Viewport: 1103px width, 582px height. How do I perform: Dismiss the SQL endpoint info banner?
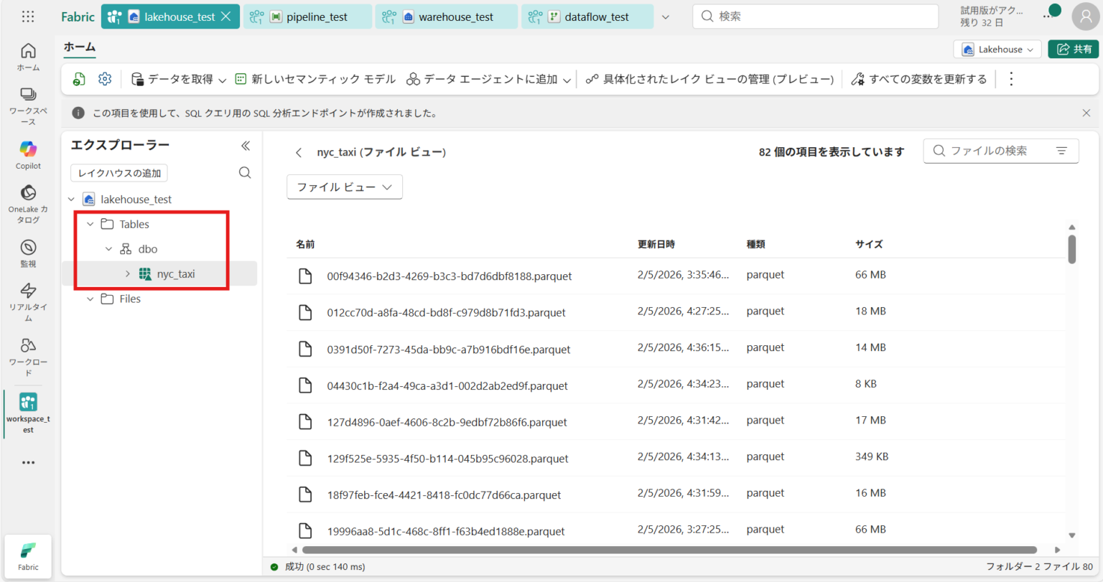click(1086, 113)
